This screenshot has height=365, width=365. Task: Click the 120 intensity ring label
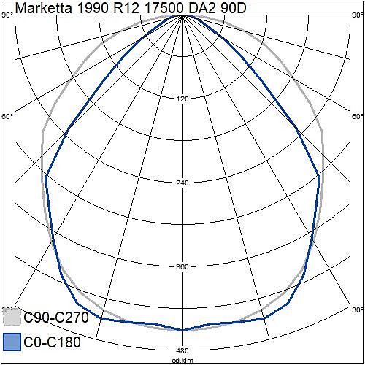tap(182, 99)
